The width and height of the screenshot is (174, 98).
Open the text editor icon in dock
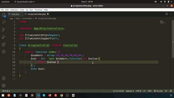(x=26, y=95)
